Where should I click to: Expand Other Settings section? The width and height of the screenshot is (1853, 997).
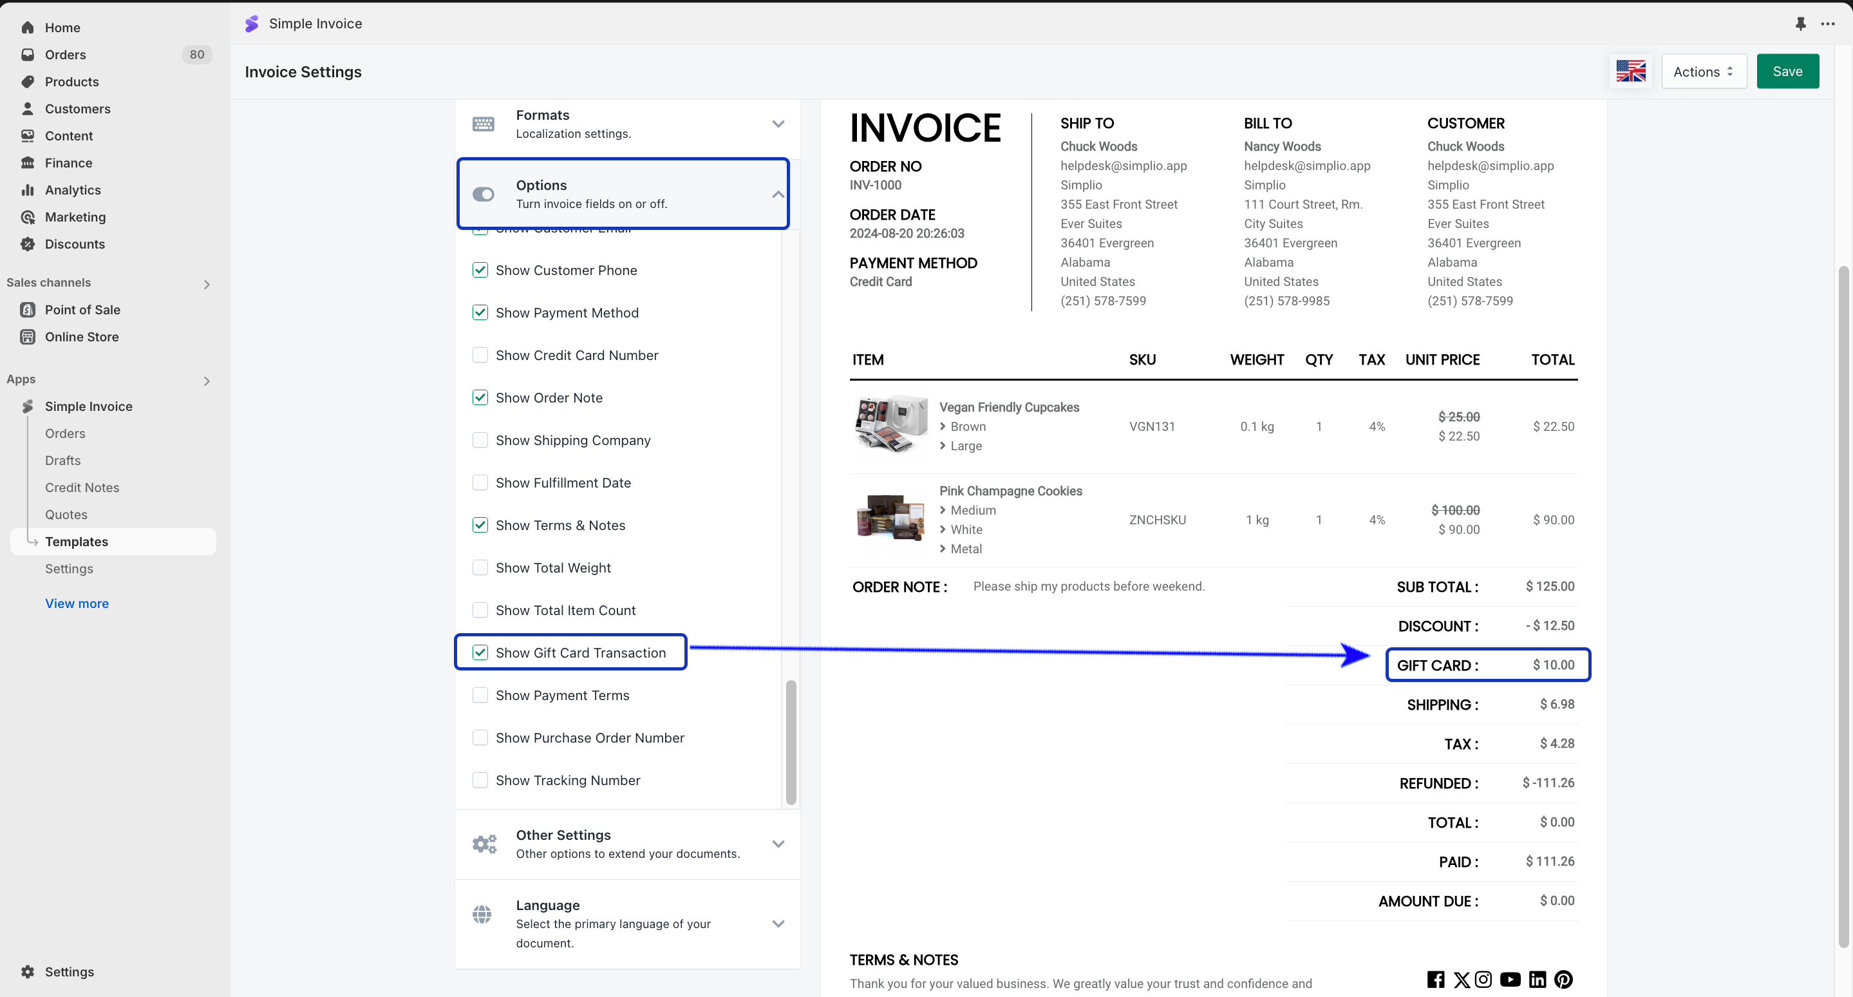[x=778, y=844]
